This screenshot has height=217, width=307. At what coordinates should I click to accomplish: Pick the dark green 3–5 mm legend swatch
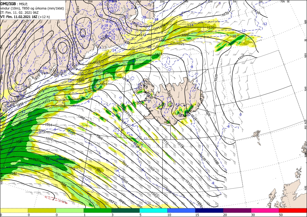click(126, 211)
